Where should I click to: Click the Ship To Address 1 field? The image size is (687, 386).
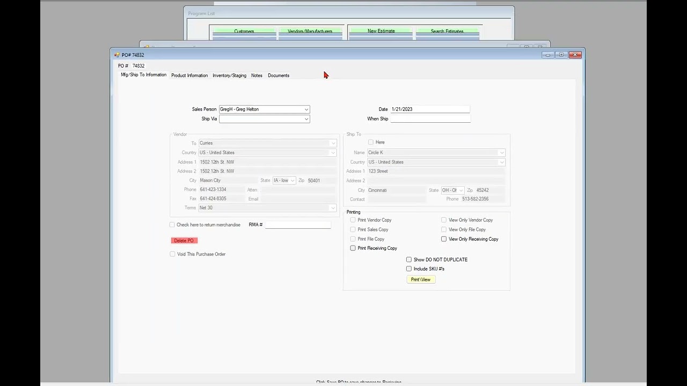pos(436,171)
